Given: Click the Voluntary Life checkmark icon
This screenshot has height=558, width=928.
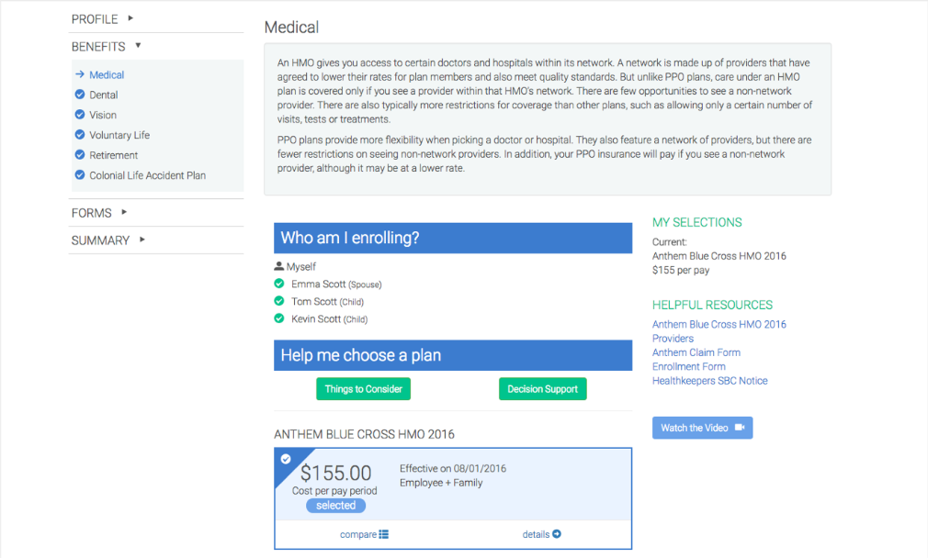Looking at the screenshot, I should 80,135.
